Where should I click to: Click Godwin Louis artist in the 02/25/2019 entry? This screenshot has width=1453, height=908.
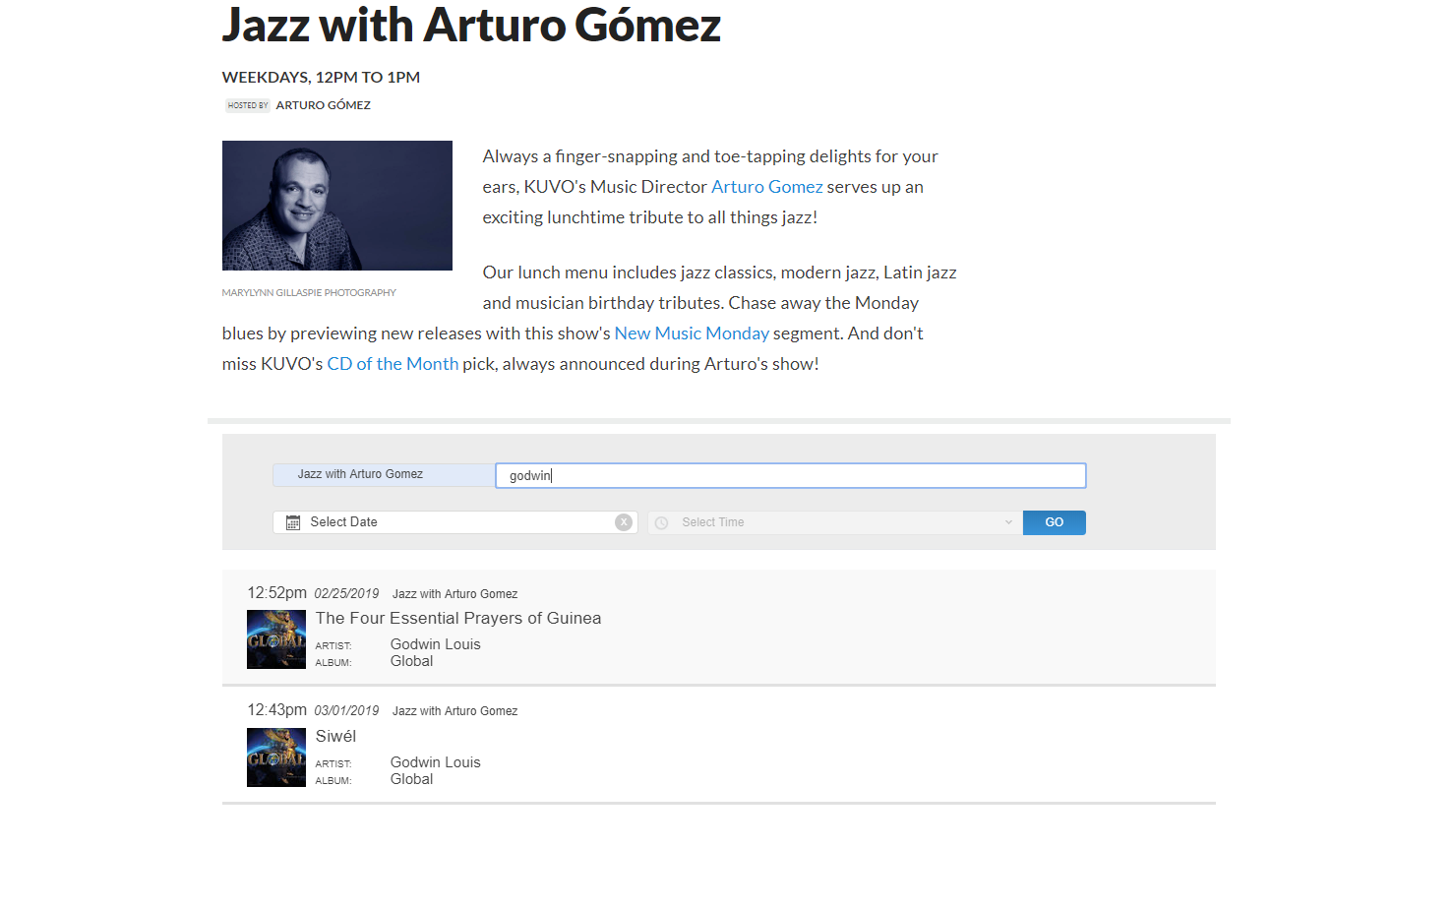436,644
